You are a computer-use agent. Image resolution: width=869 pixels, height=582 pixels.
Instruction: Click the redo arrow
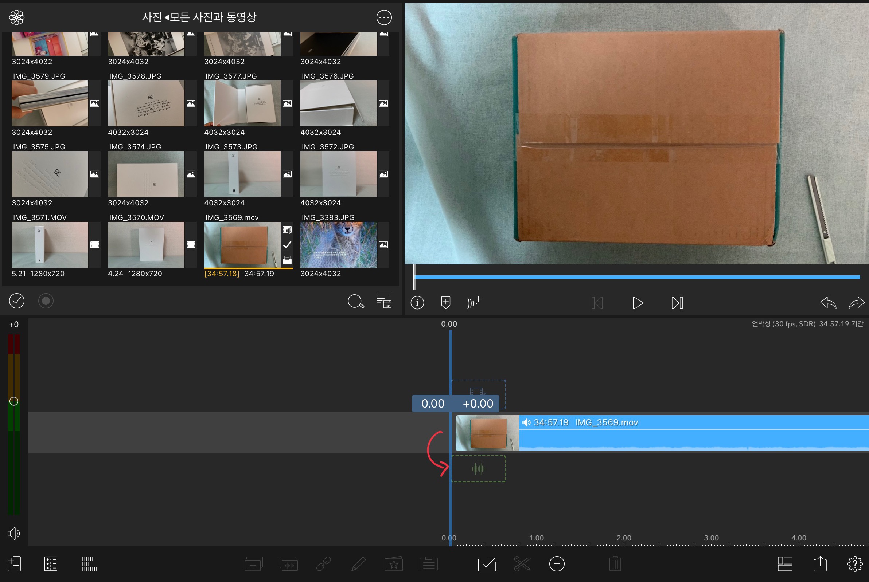856,303
